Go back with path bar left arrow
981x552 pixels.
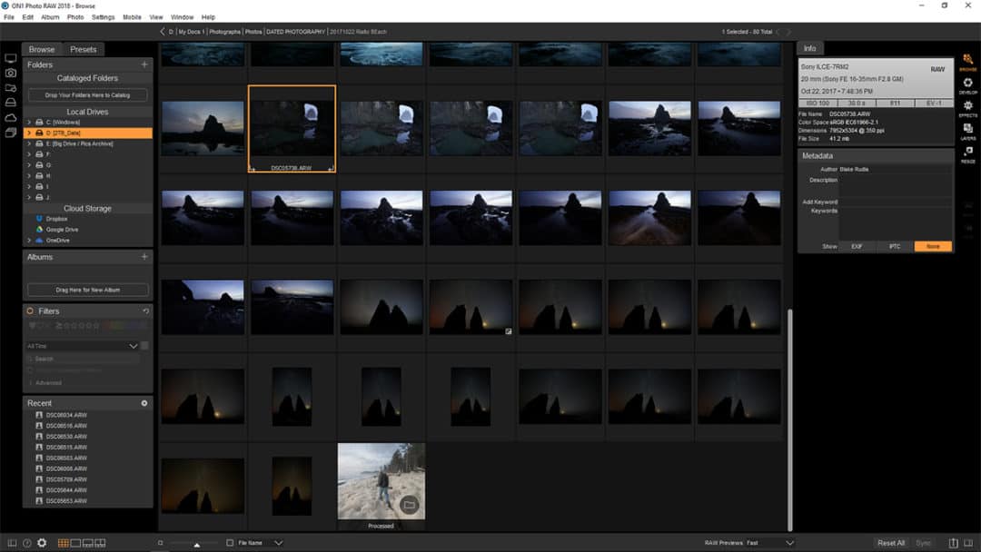point(162,31)
